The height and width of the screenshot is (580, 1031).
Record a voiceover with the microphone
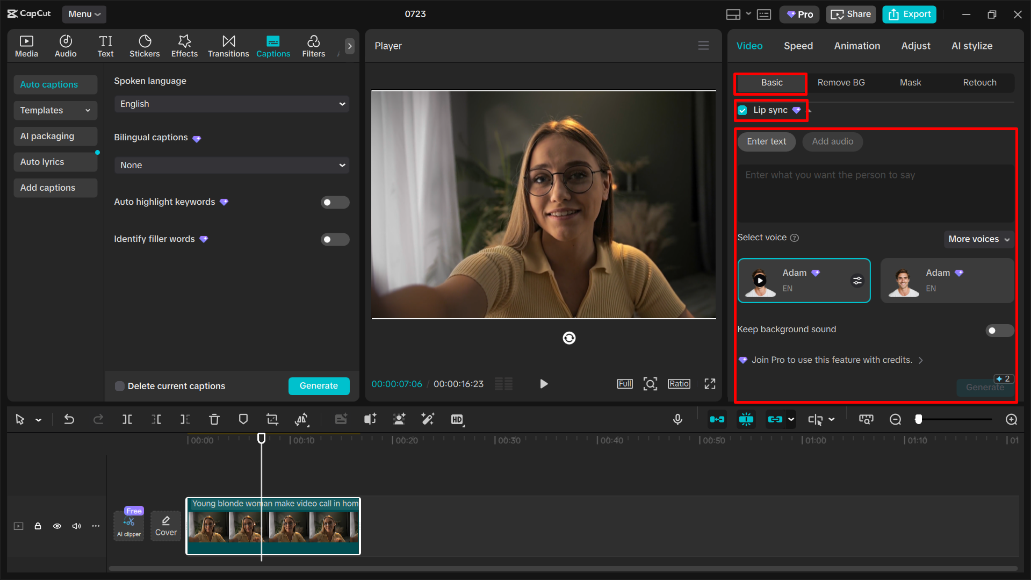click(x=677, y=419)
